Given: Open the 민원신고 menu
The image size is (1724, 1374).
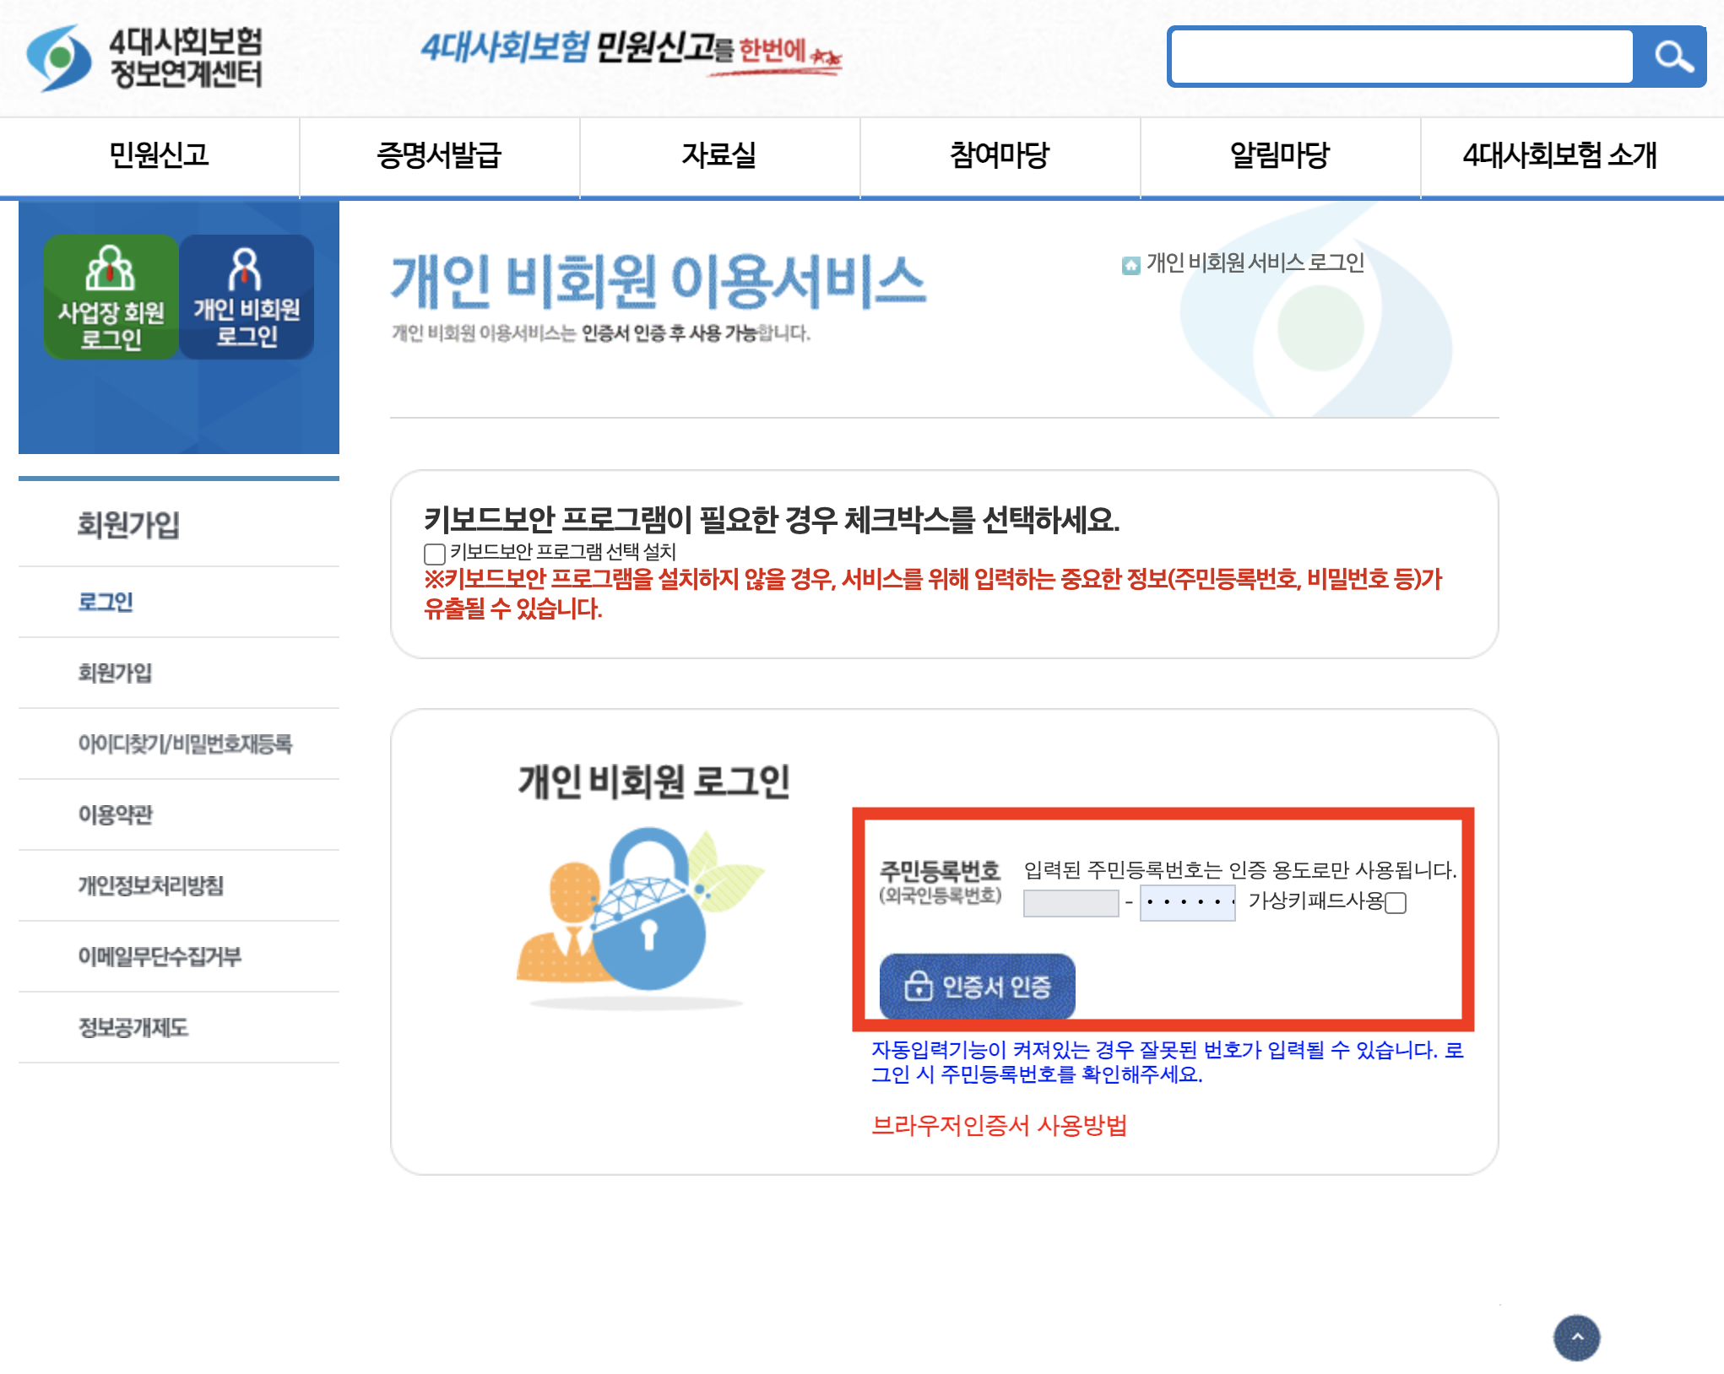Looking at the screenshot, I should click(x=159, y=155).
